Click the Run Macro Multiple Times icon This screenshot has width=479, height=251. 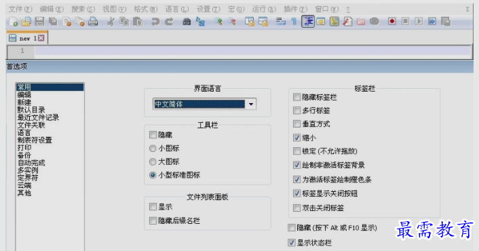point(432,22)
